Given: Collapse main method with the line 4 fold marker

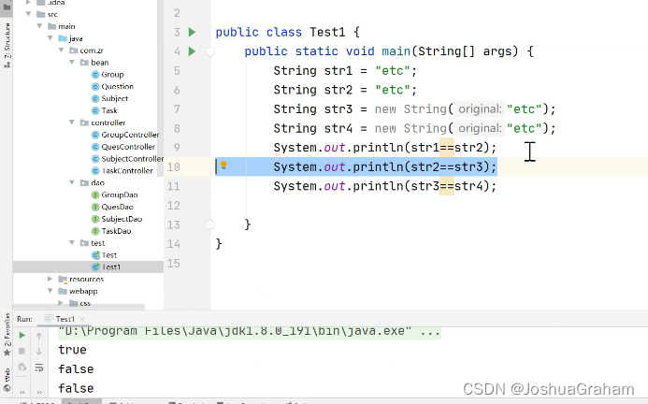Looking at the screenshot, I should coord(210,51).
